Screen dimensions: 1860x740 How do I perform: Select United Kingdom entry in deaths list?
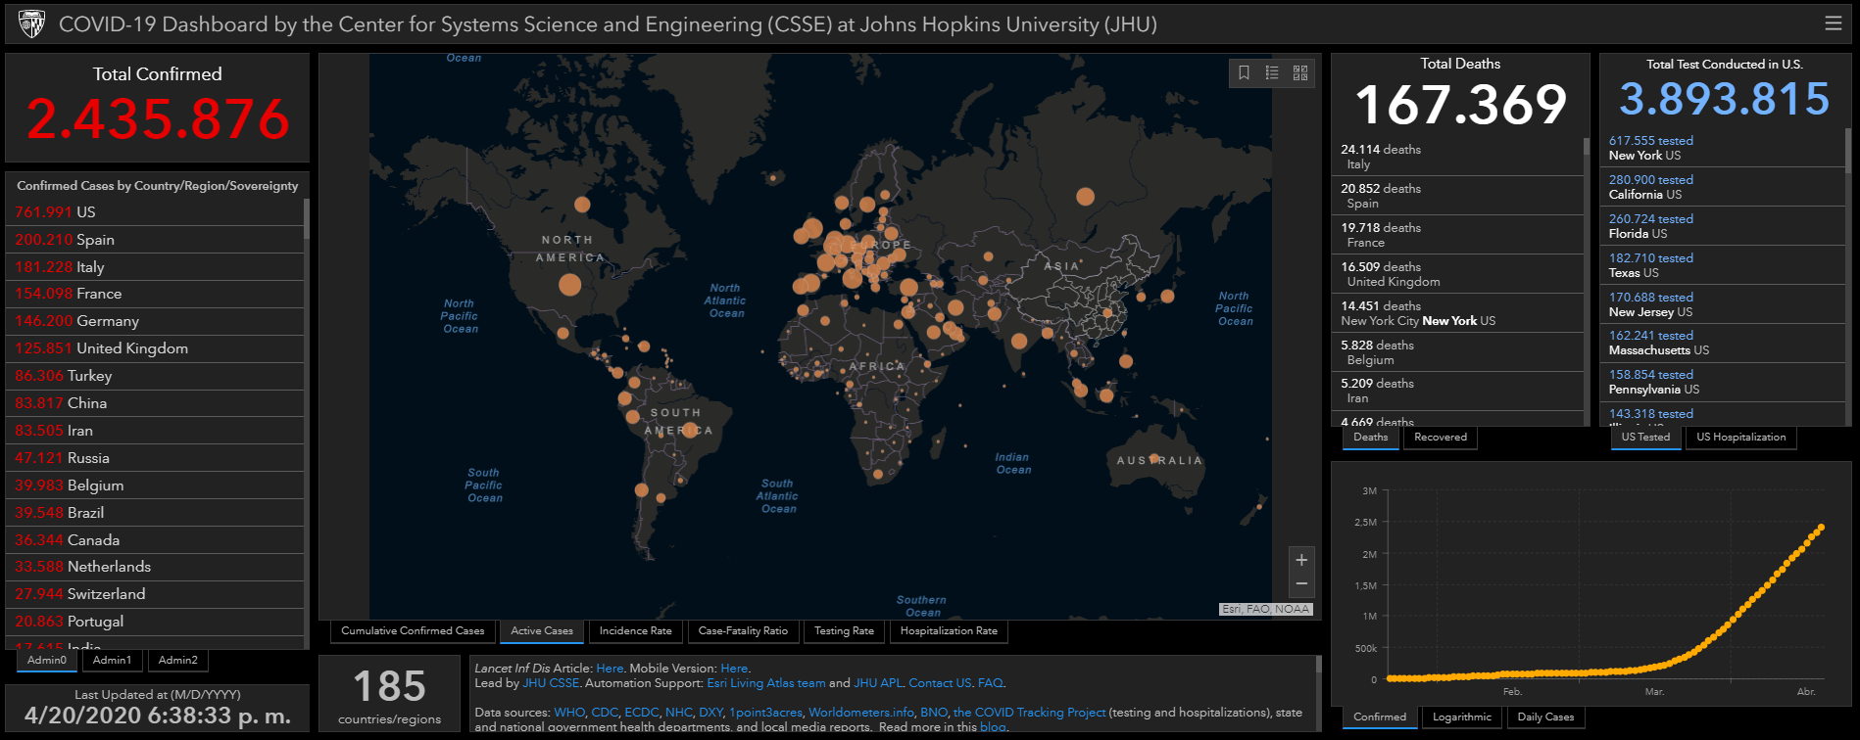1458,274
